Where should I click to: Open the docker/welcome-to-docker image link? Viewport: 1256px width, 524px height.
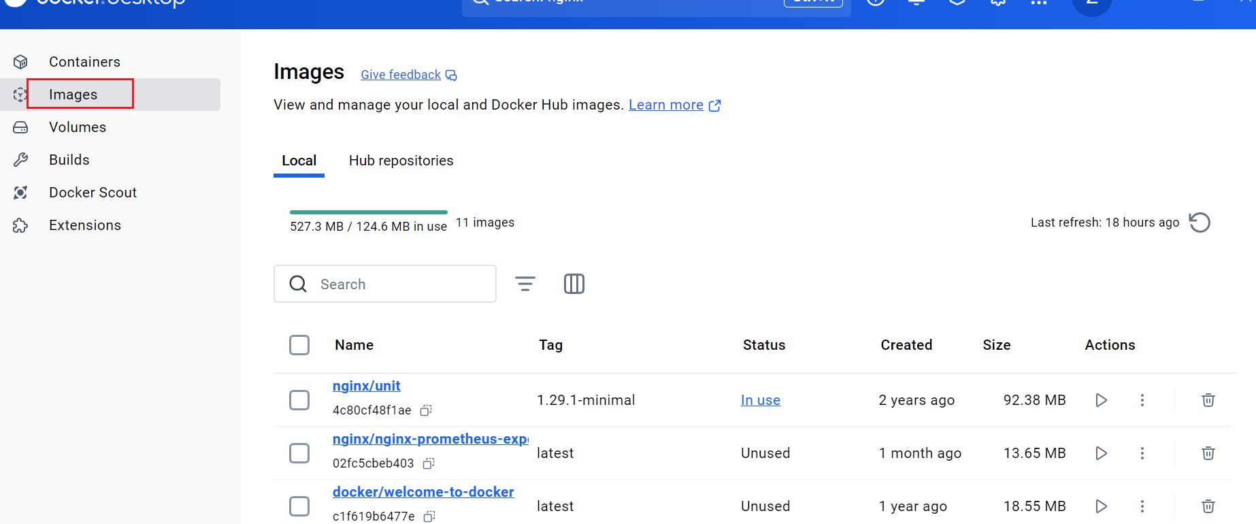pos(423,492)
